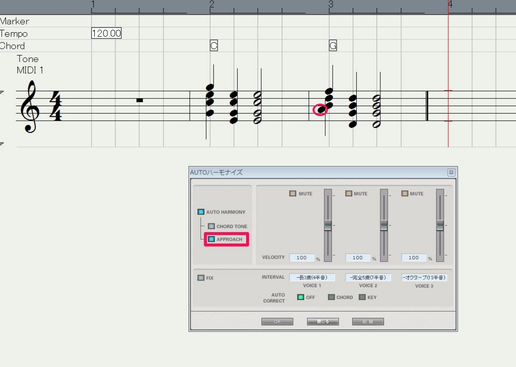Click the 120.00 tempo value box
The width and height of the screenshot is (516, 367).
(x=106, y=34)
